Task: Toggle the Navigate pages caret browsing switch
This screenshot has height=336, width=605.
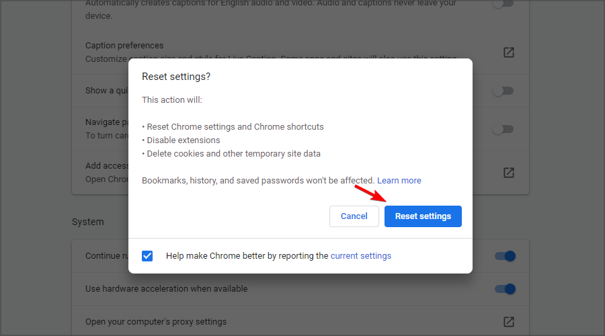Action: (x=503, y=129)
